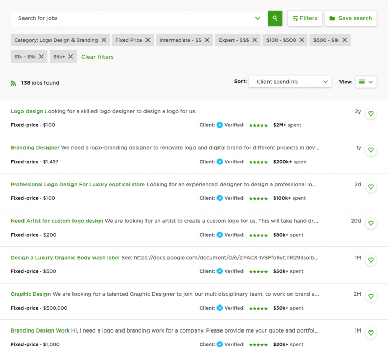
Task: Open Design a Luxury Organic Body wash label
Action: [65, 258]
